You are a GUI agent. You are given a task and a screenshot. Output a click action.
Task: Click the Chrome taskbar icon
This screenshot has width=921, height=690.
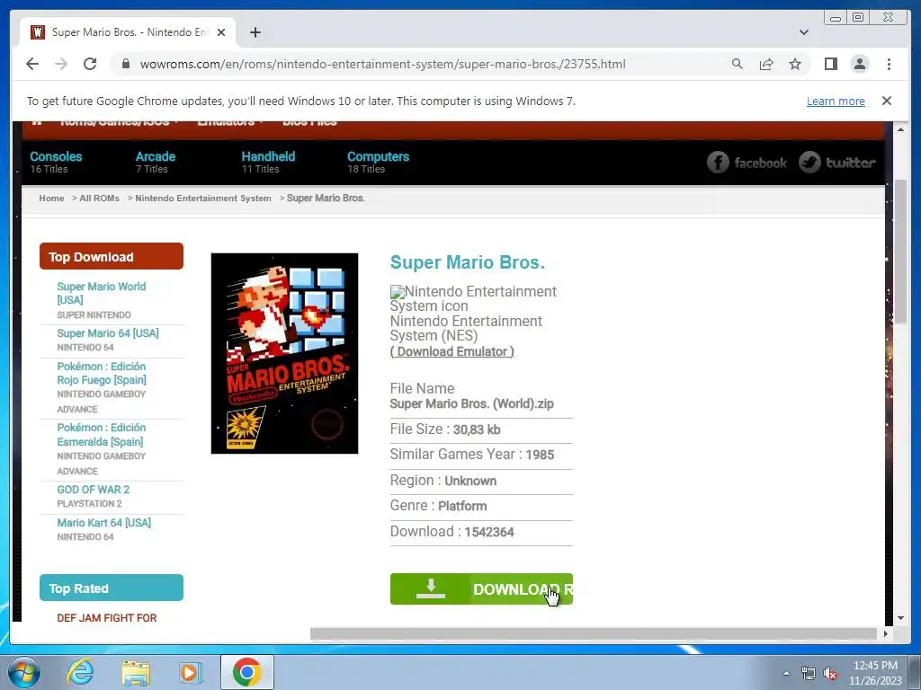246,672
